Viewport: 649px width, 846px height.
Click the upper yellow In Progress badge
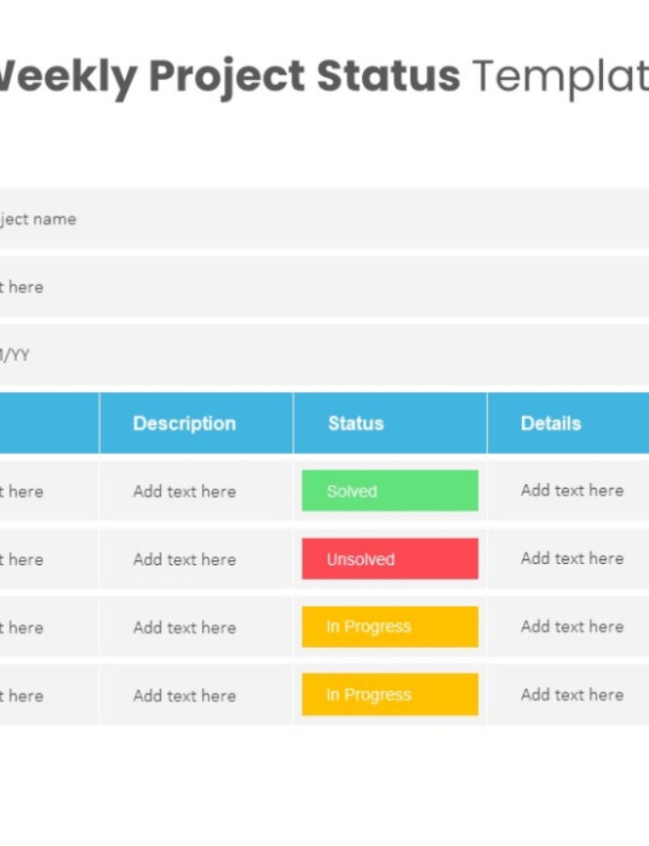coord(389,627)
